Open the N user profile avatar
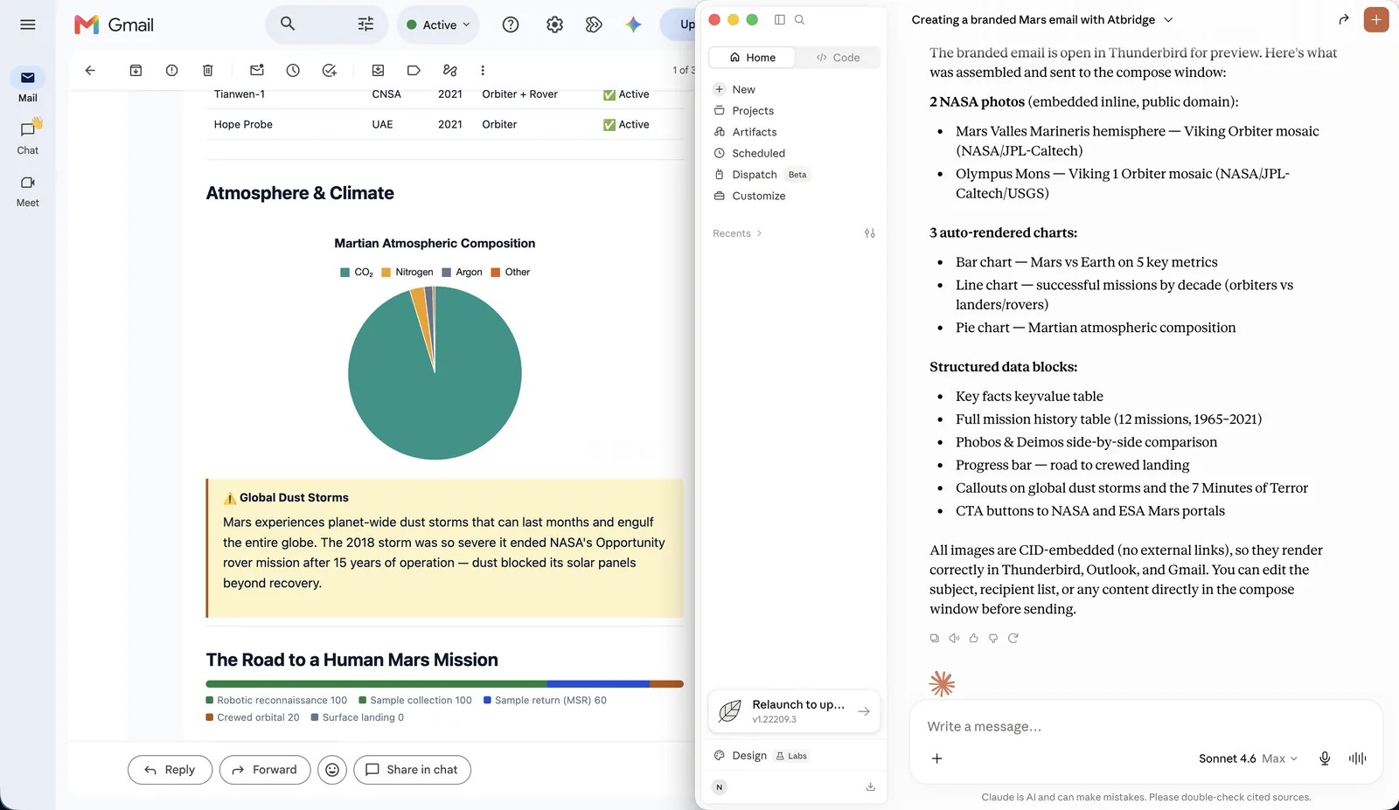The image size is (1399, 810). 719,787
